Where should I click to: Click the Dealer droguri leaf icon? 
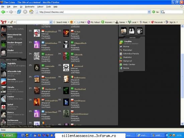point(3,45)
